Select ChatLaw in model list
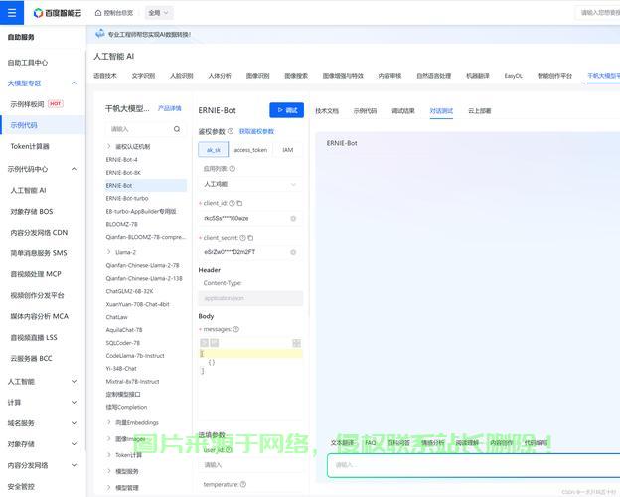 click(117, 317)
